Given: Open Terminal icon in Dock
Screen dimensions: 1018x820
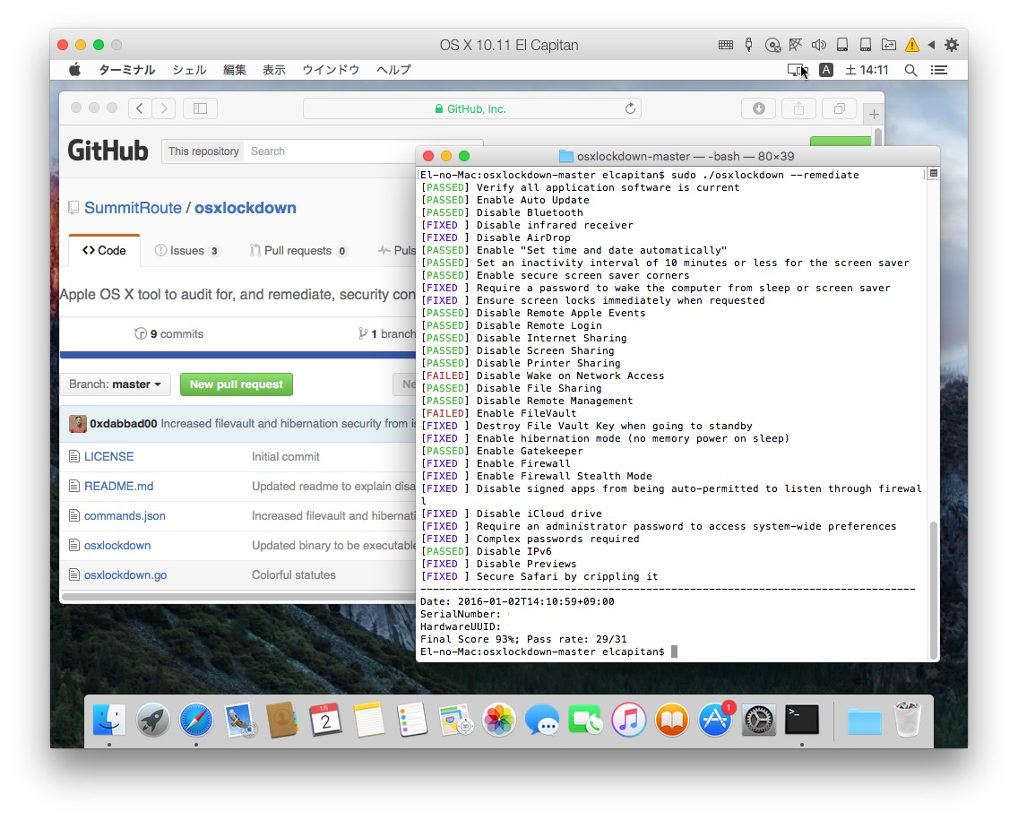Looking at the screenshot, I should pos(802,720).
